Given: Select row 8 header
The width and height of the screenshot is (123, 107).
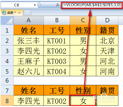Looking at the screenshot, I should [7, 101].
